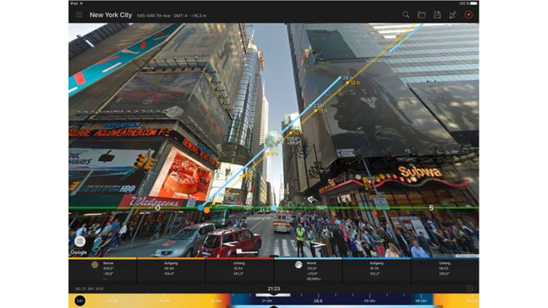
Task: Tap the red compass icon
Action: coord(469,15)
